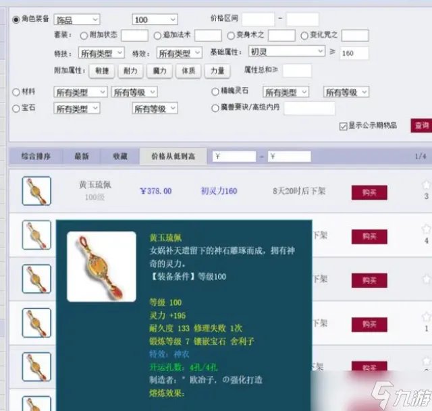Click the large 黄玉琉佩 image in the tooltip

click(x=101, y=267)
